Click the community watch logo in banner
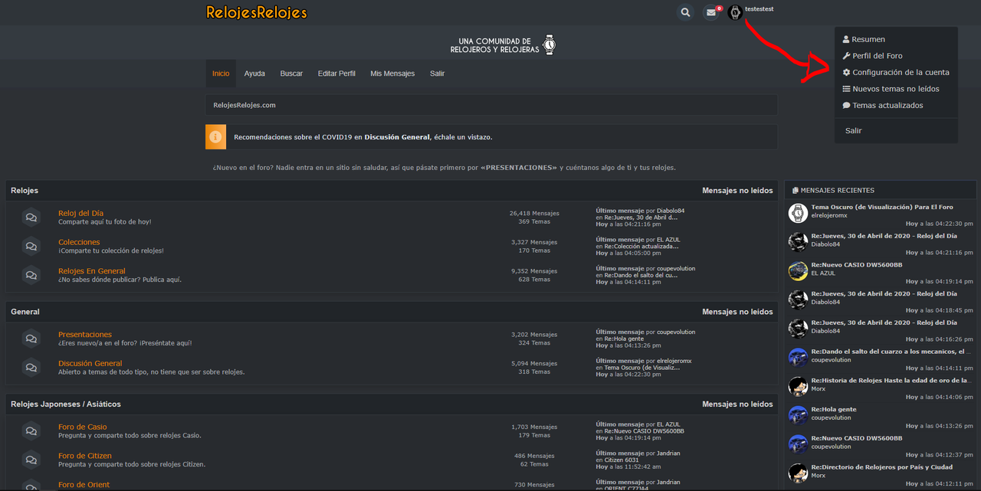981x491 pixels. 550,44
